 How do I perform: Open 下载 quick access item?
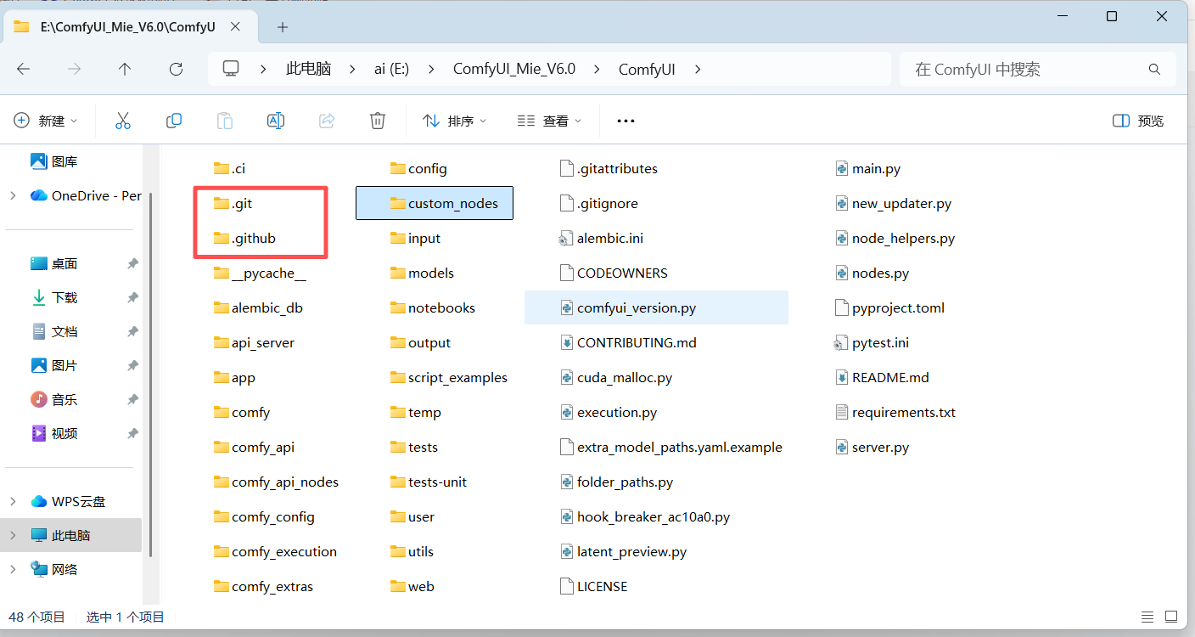click(54, 297)
